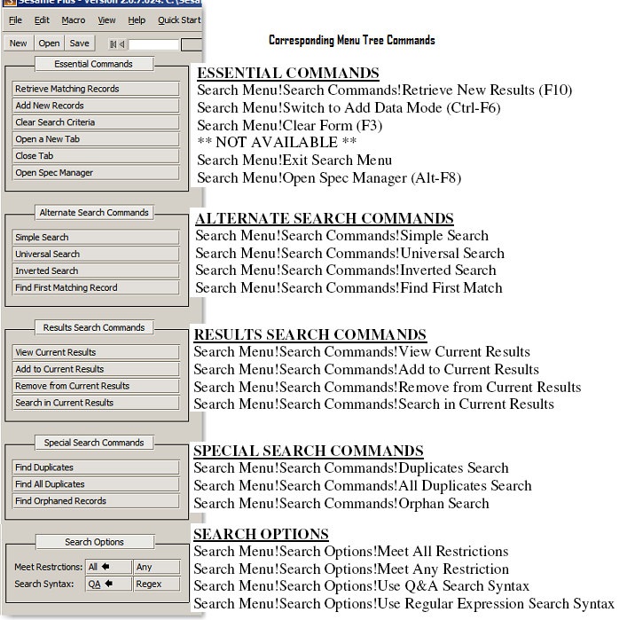Open the View menu
627x620 pixels.
click(106, 20)
